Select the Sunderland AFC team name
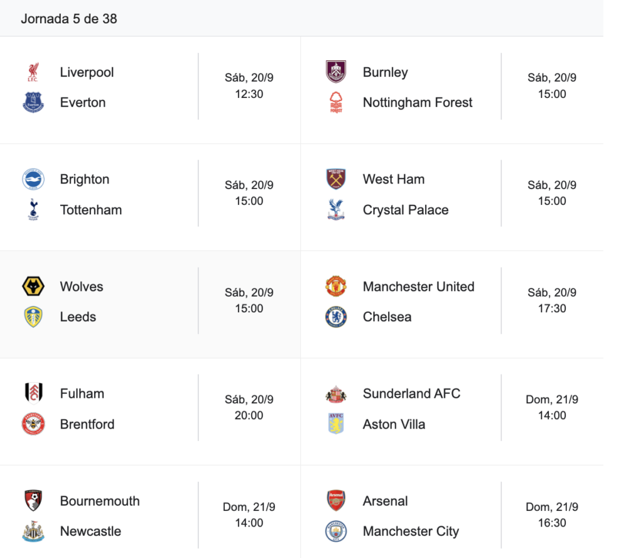 [411, 394]
